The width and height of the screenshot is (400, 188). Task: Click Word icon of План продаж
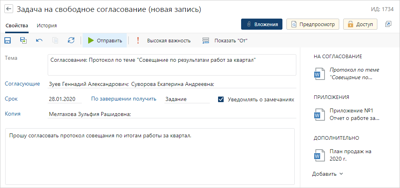319,155
